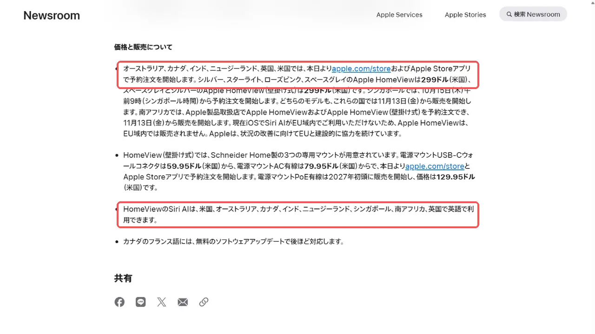The width and height of the screenshot is (595, 334).
Task: Open the Apple Stories section
Action: pos(465,15)
